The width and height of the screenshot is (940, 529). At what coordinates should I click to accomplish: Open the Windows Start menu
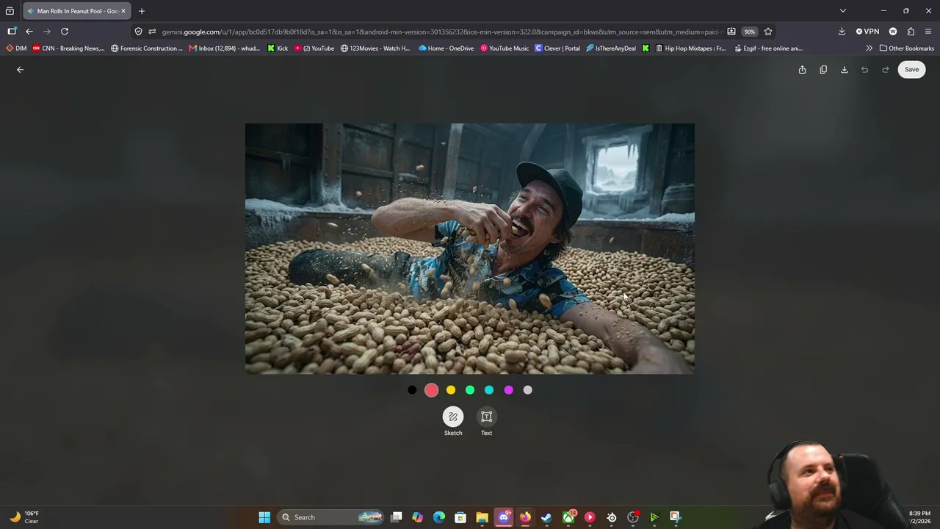(264, 517)
